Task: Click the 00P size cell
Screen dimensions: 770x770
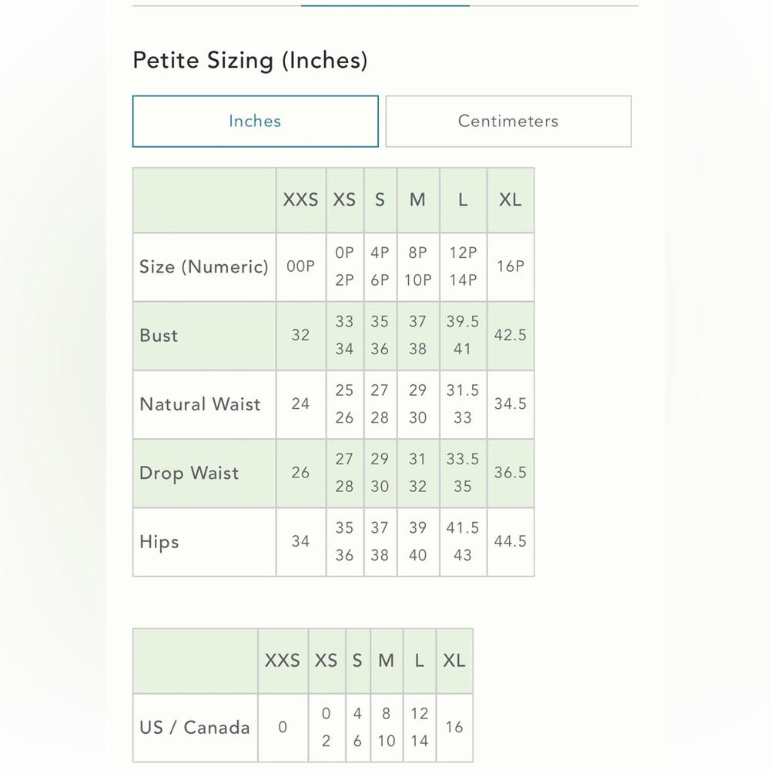Action: pos(300,266)
